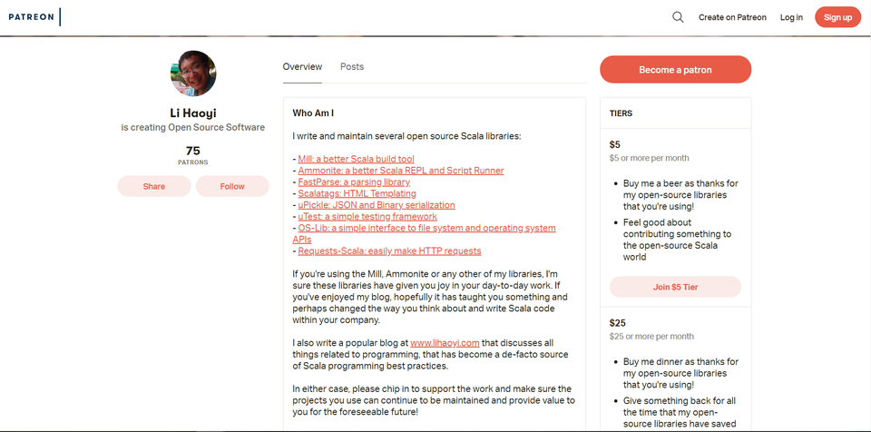
Task: Open Mill: a better Scala build tool link
Action: (356, 159)
